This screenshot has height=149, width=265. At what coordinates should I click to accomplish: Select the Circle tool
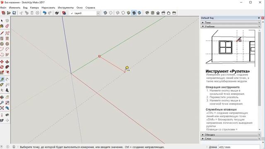[x=2, y=44]
